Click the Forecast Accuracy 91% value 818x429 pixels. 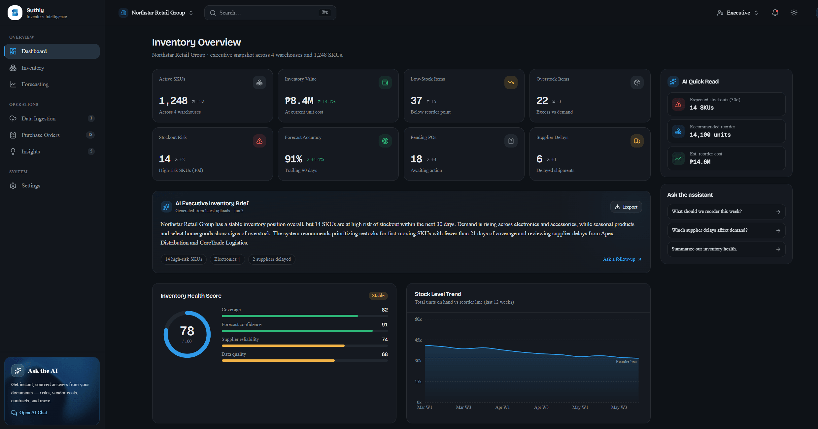point(293,159)
